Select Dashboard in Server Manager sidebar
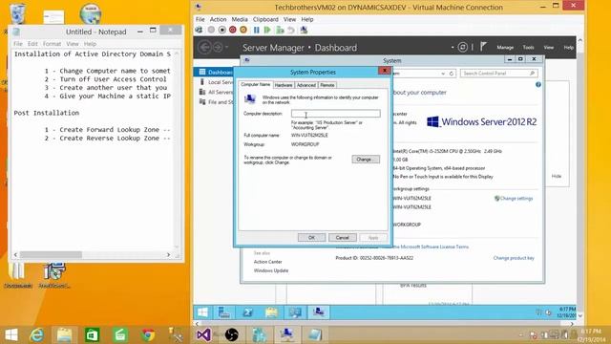The height and width of the screenshot is (344, 611). pos(215,72)
